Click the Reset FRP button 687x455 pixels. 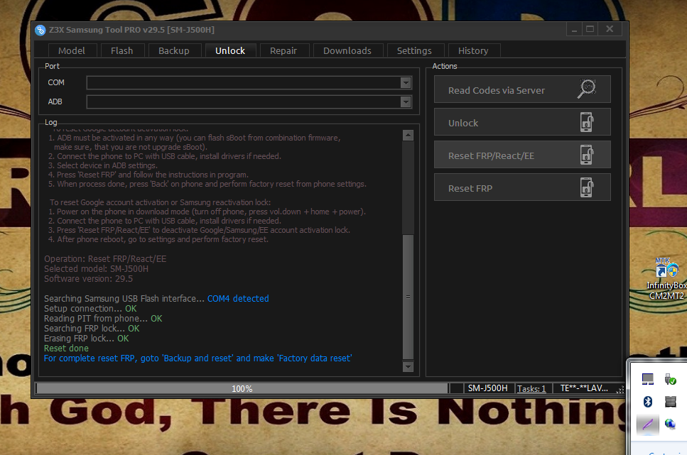[522, 187]
